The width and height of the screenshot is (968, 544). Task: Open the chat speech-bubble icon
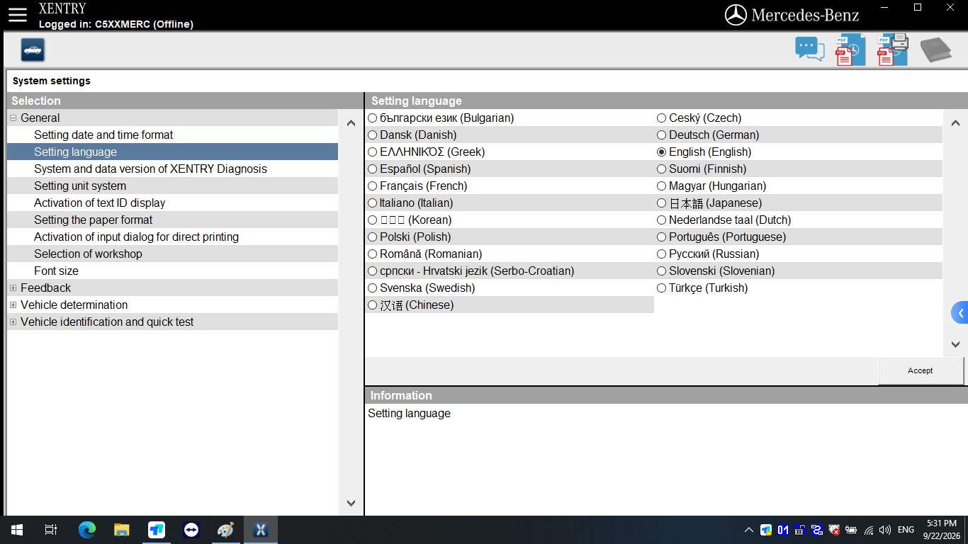809,50
